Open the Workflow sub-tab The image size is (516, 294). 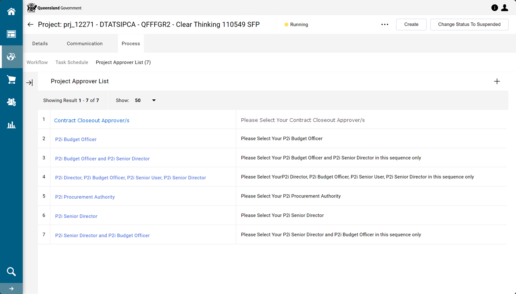(37, 62)
